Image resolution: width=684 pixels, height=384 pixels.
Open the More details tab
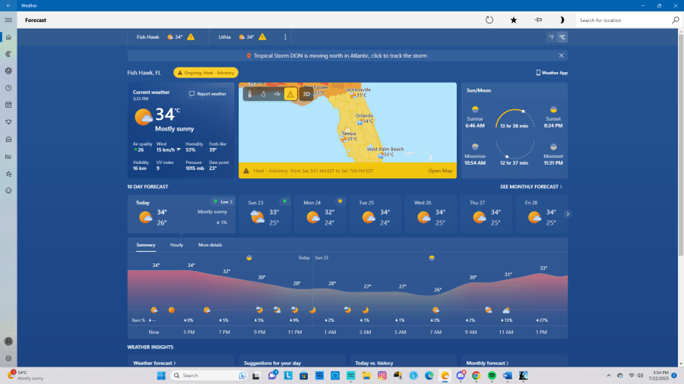(210, 245)
